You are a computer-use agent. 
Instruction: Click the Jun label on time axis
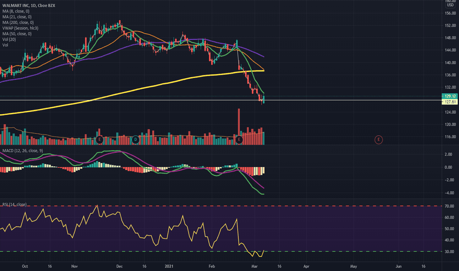coord(398,266)
